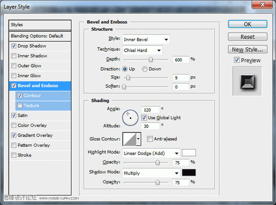Screen dimensions: 276x205
Task: Click the Angle and Altitude dial
Action: coord(130,118)
